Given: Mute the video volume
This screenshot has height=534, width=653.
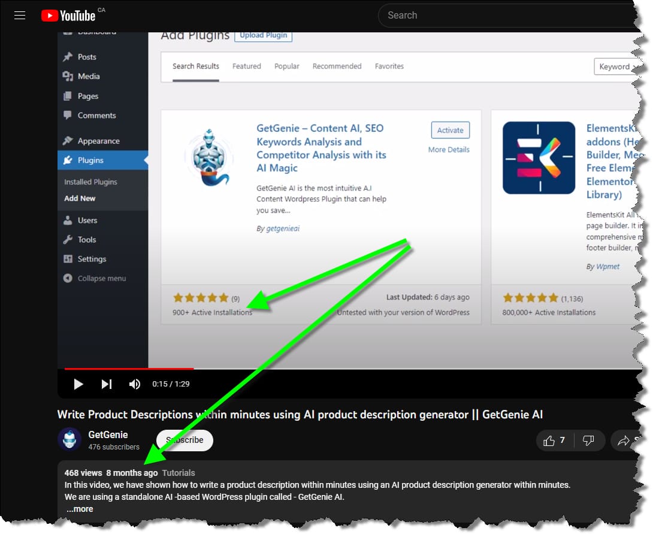Looking at the screenshot, I should 135,384.
